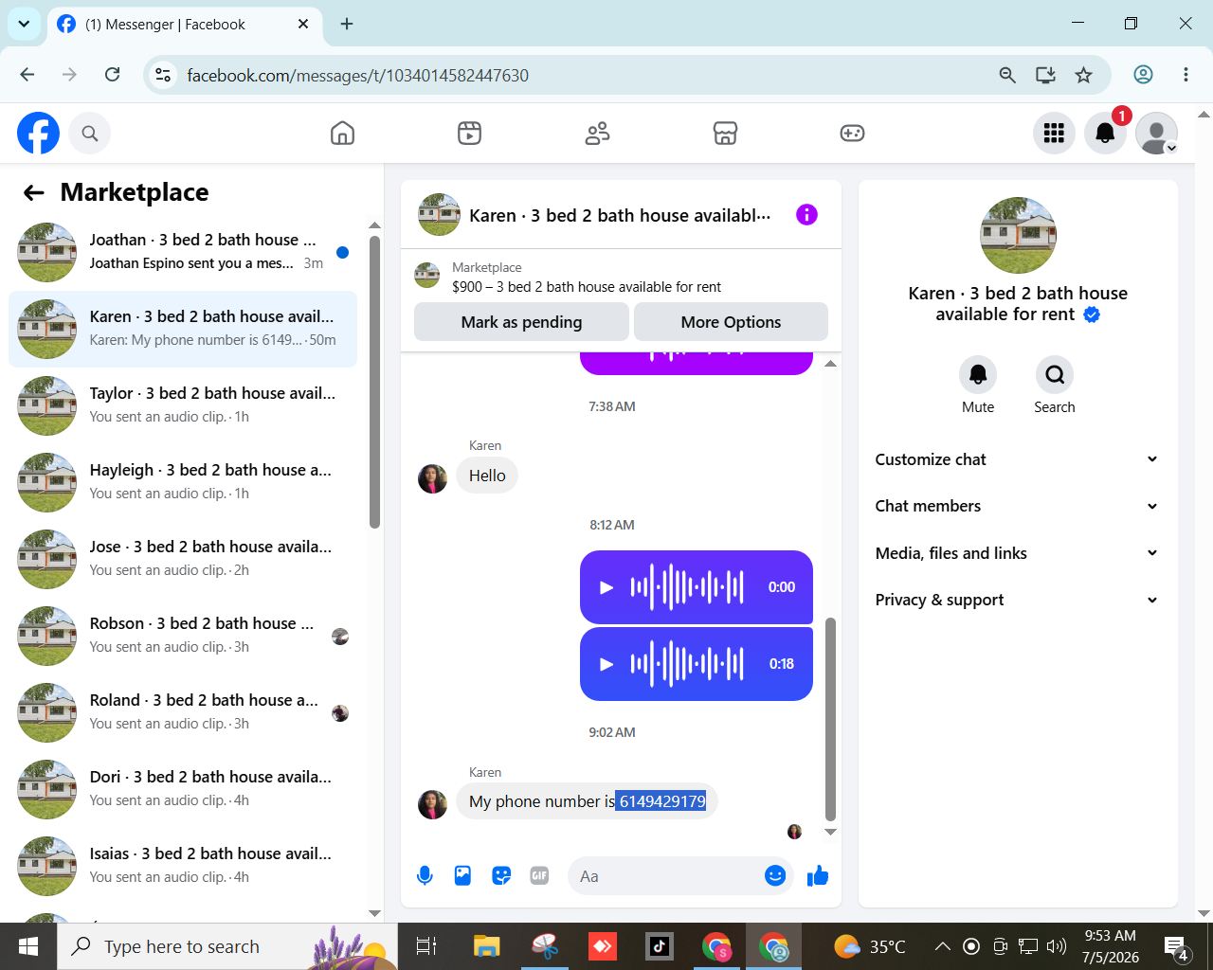Open the Roland conversation

183,712
